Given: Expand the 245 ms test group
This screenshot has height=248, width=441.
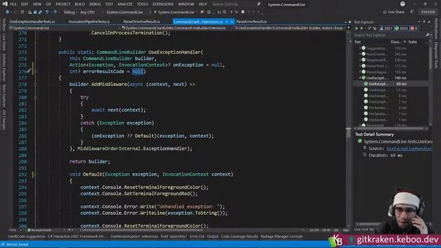Looking at the screenshot, I should click(x=360, y=54).
